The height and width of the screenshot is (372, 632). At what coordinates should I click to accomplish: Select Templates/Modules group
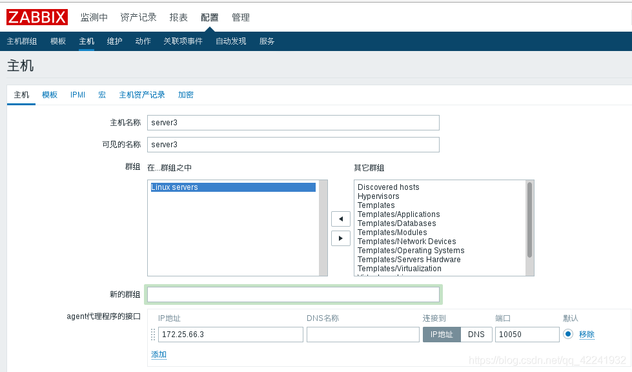[392, 232]
